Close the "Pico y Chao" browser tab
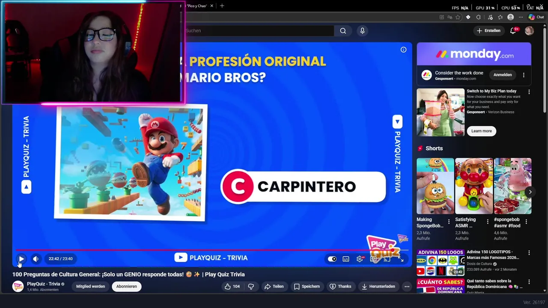The width and height of the screenshot is (548, 308). point(211,6)
